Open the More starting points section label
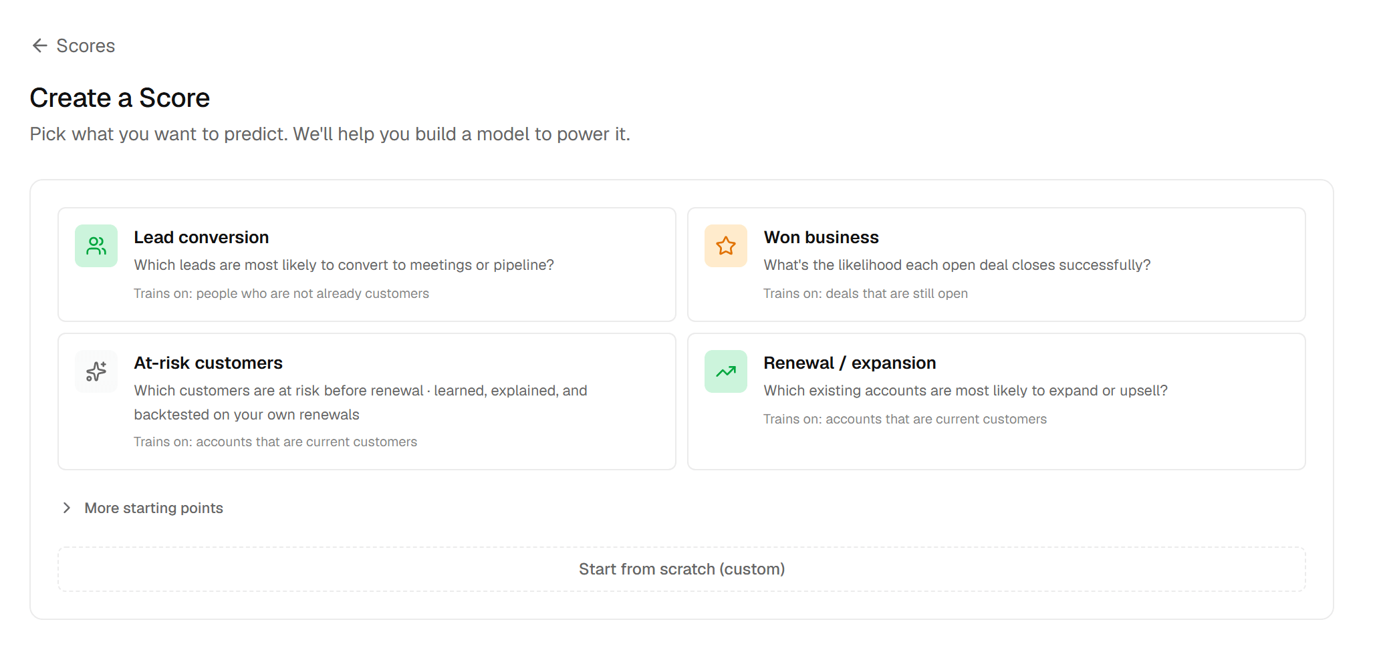The width and height of the screenshot is (1377, 648). pos(154,508)
